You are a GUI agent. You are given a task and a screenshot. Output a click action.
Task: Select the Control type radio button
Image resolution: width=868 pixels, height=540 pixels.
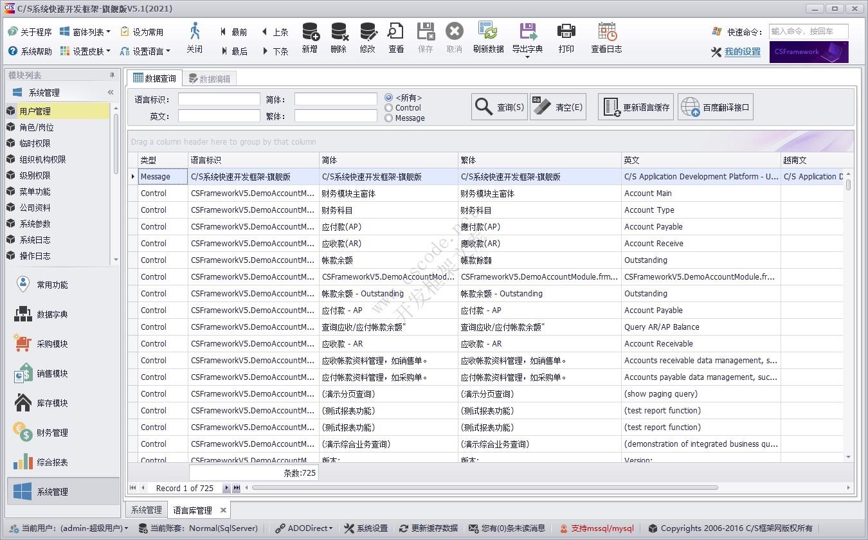tap(391, 108)
